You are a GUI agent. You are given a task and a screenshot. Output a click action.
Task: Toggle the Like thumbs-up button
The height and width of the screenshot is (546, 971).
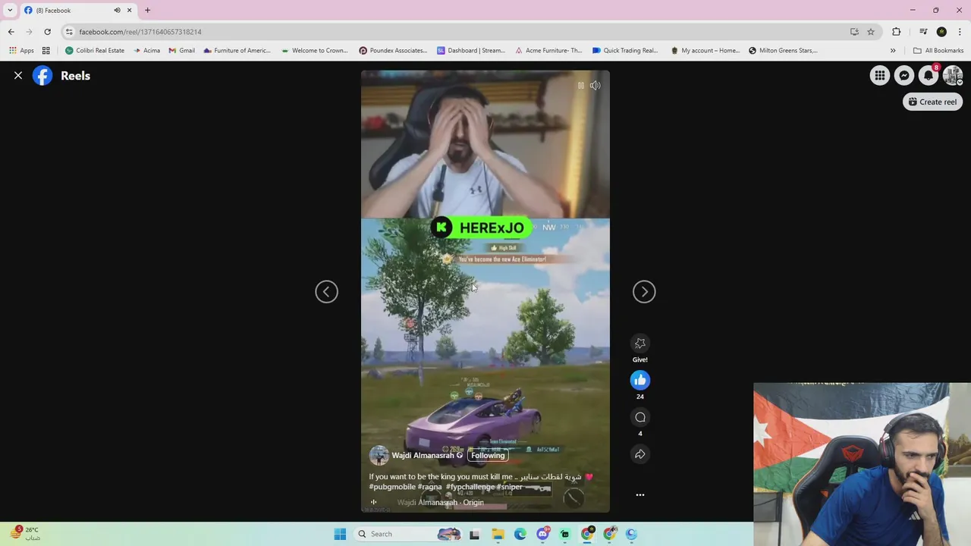[x=640, y=380]
